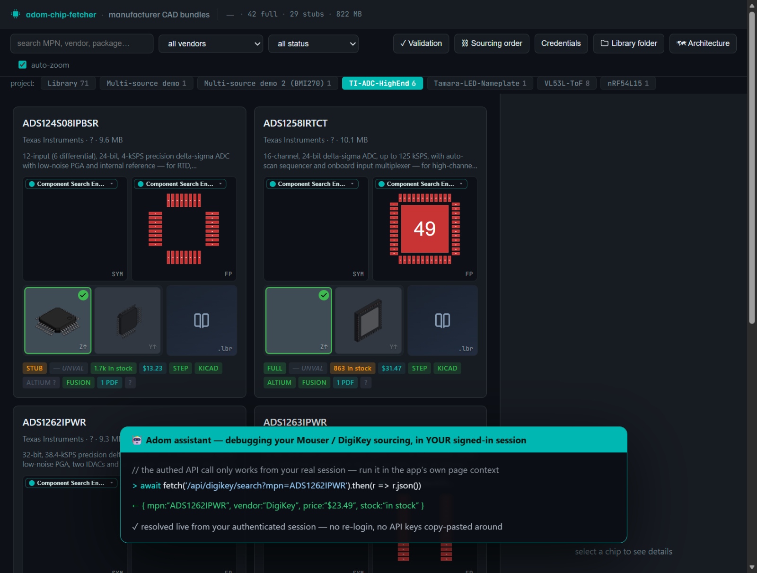
Task: Click the KICAD badge on ADS1258IRTCT
Action: [x=447, y=368]
